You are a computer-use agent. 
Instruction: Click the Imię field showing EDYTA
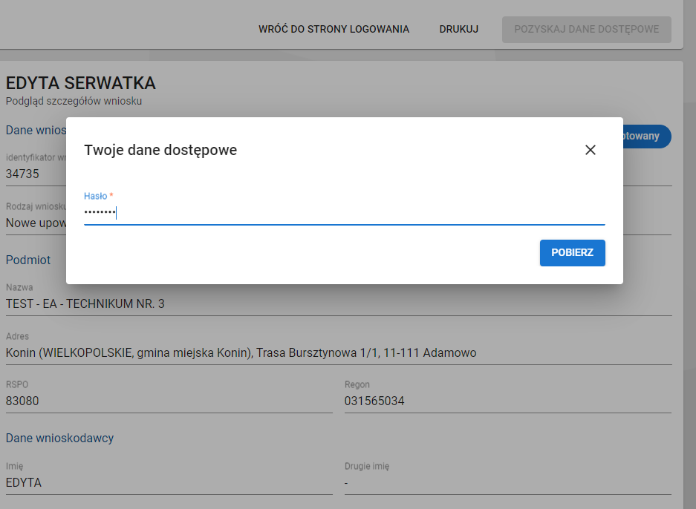pos(24,482)
